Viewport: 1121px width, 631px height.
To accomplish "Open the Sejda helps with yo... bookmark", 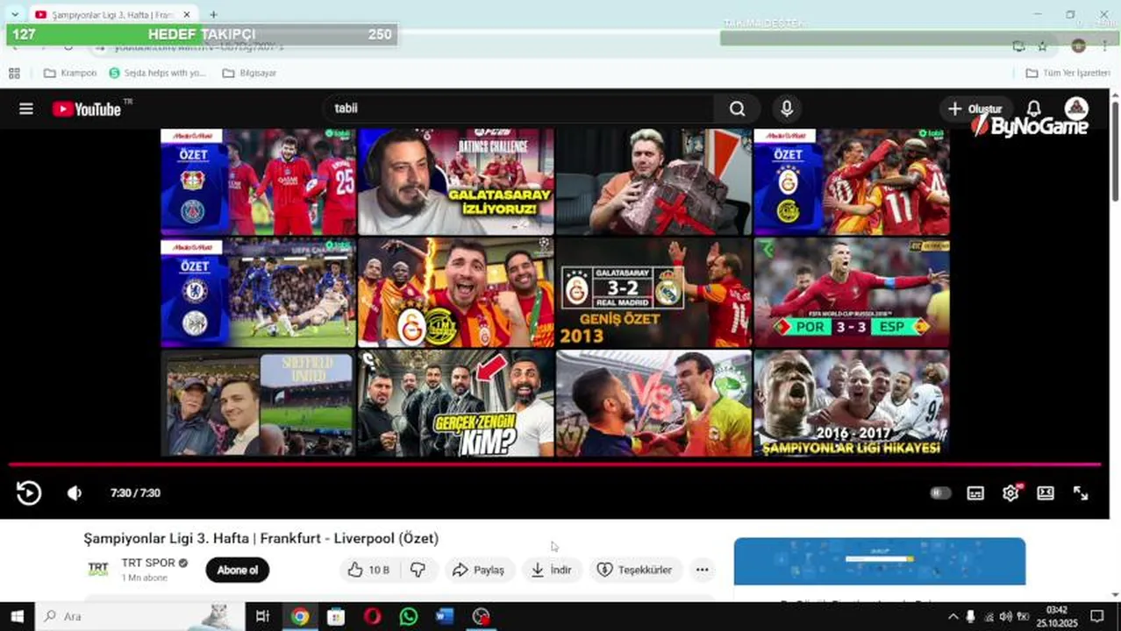I will point(157,73).
